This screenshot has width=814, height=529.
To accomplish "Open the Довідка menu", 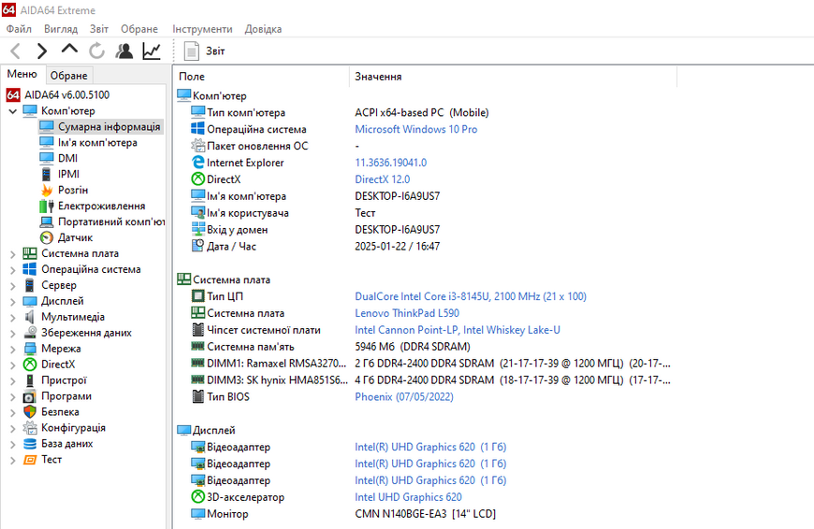I will pyautogui.click(x=263, y=29).
